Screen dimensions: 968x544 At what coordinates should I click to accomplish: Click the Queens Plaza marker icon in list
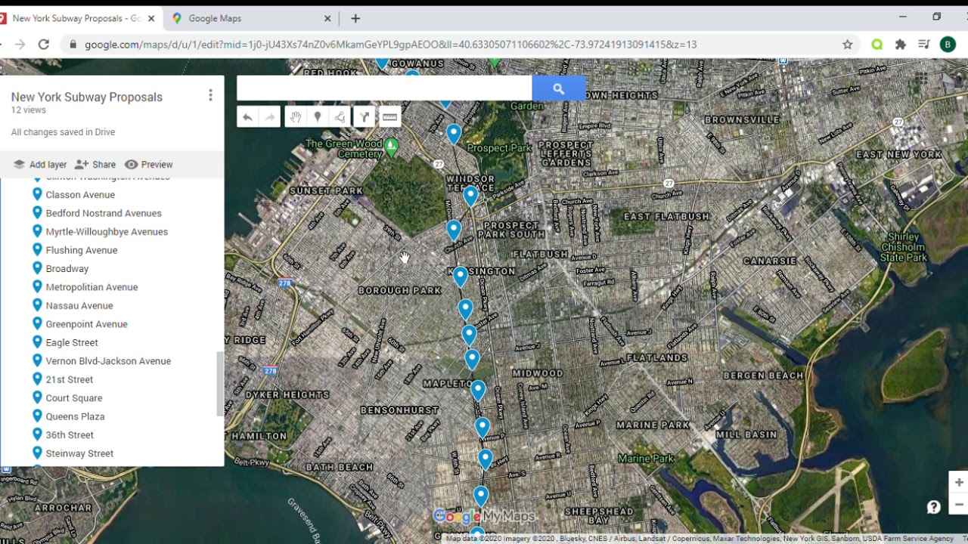(37, 416)
